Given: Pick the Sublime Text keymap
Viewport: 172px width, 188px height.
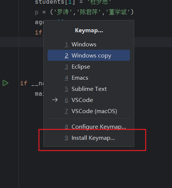Looking at the screenshot, I should [x=89, y=89].
